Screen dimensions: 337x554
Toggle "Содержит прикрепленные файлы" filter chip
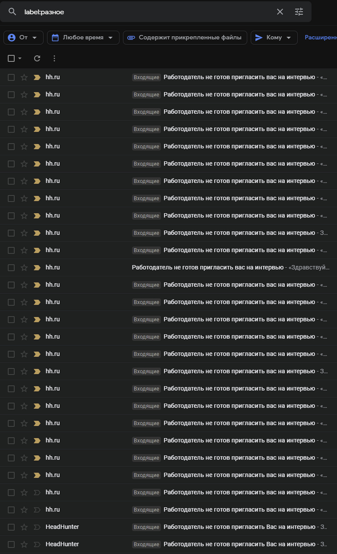click(185, 38)
